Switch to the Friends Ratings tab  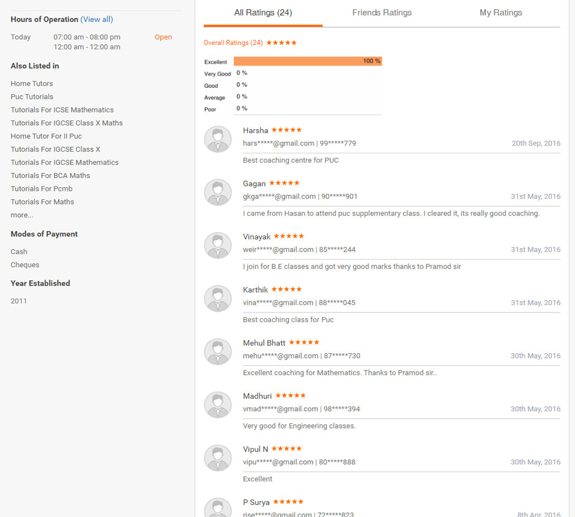pyautogui.click(x=382, y=13)
